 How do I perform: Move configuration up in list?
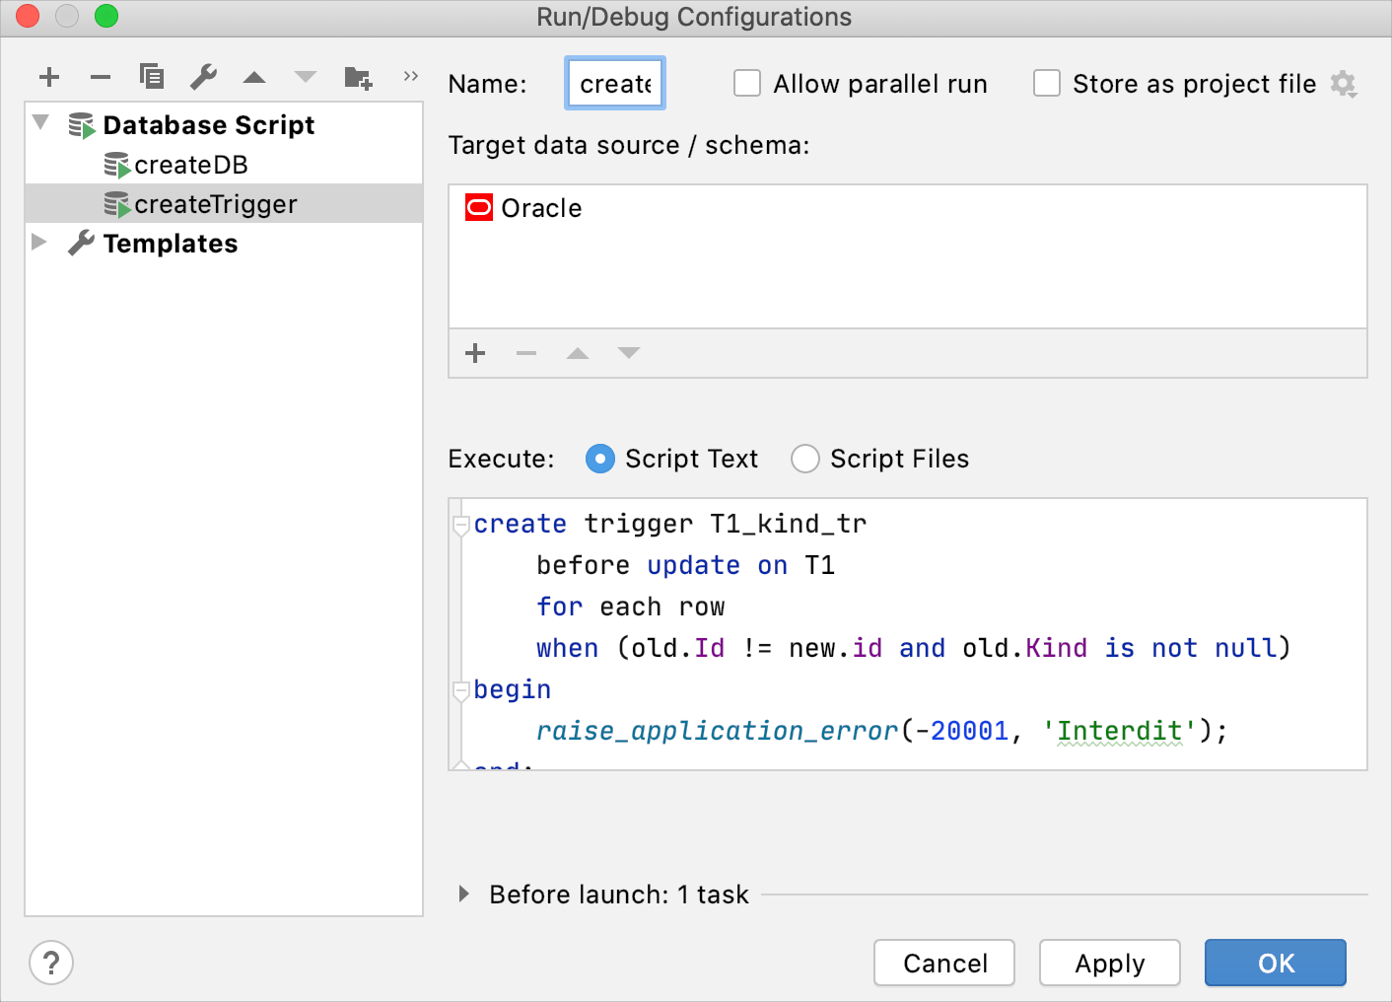click(254, 77)
